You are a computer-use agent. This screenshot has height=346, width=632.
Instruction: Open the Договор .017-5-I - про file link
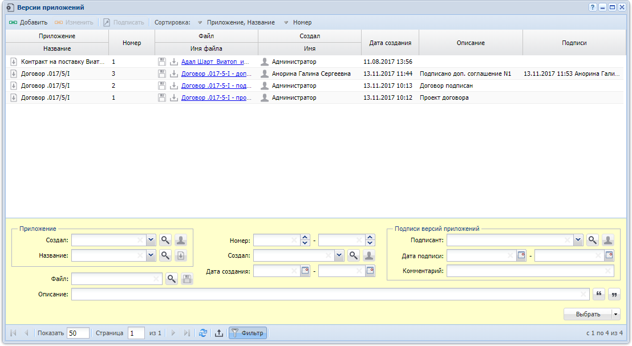(216, 98)
